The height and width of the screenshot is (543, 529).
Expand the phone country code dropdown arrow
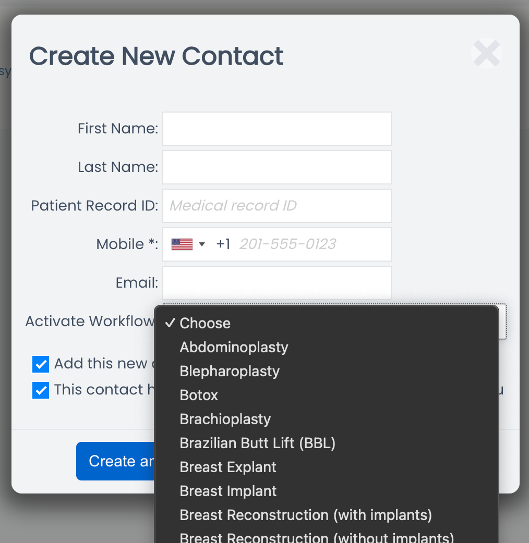[202, 244]
